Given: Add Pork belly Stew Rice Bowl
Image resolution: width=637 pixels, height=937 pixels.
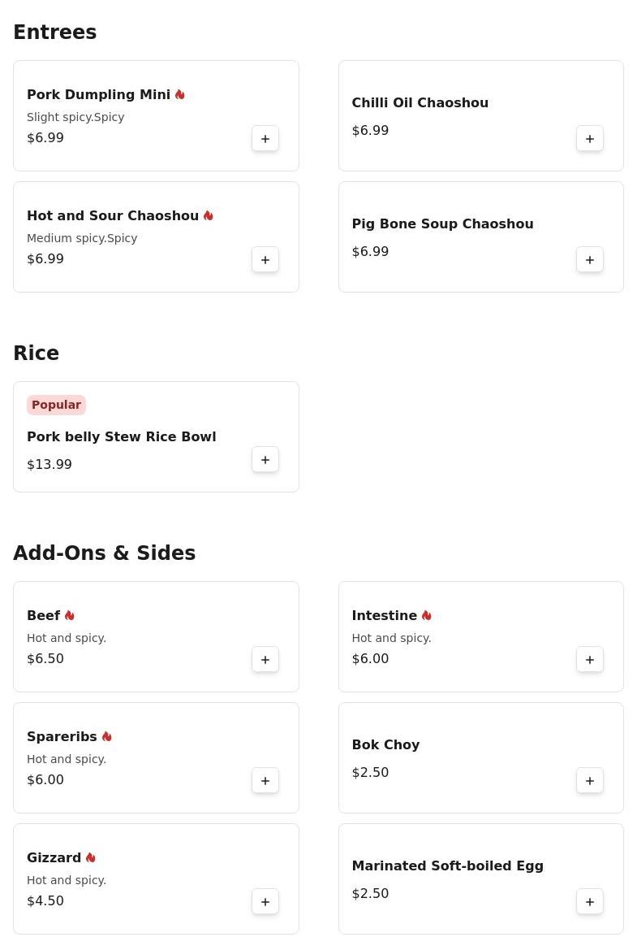Looking at the screenshot, I should pyautogui.click(x=265, y=460).
